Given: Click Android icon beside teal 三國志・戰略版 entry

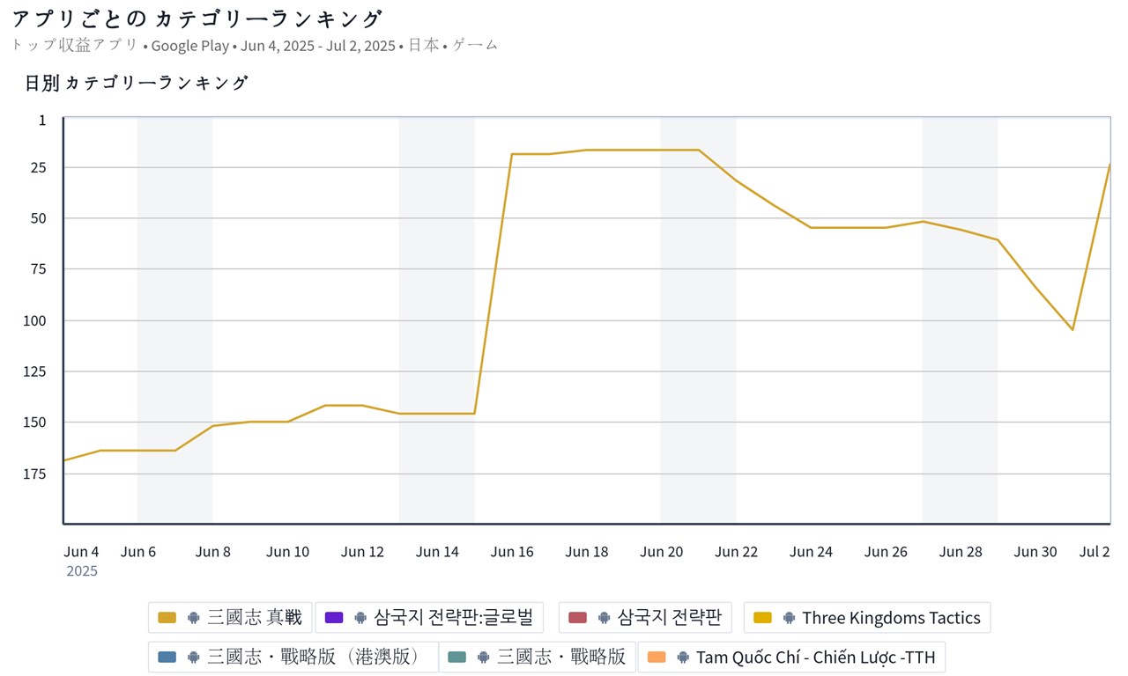Looking at the screenshot, I should [x=484, y=657].
